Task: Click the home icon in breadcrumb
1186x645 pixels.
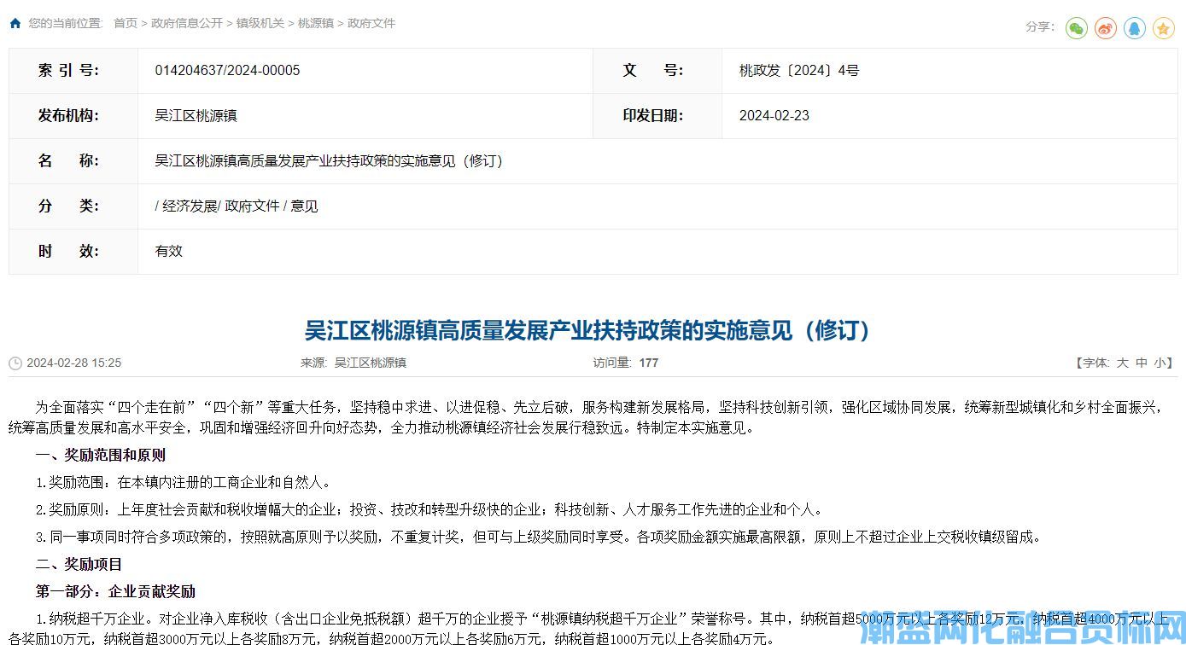Action: (x=15, y=23)
